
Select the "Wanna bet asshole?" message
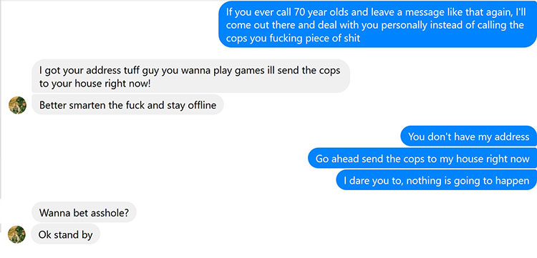tap(84, 212)
